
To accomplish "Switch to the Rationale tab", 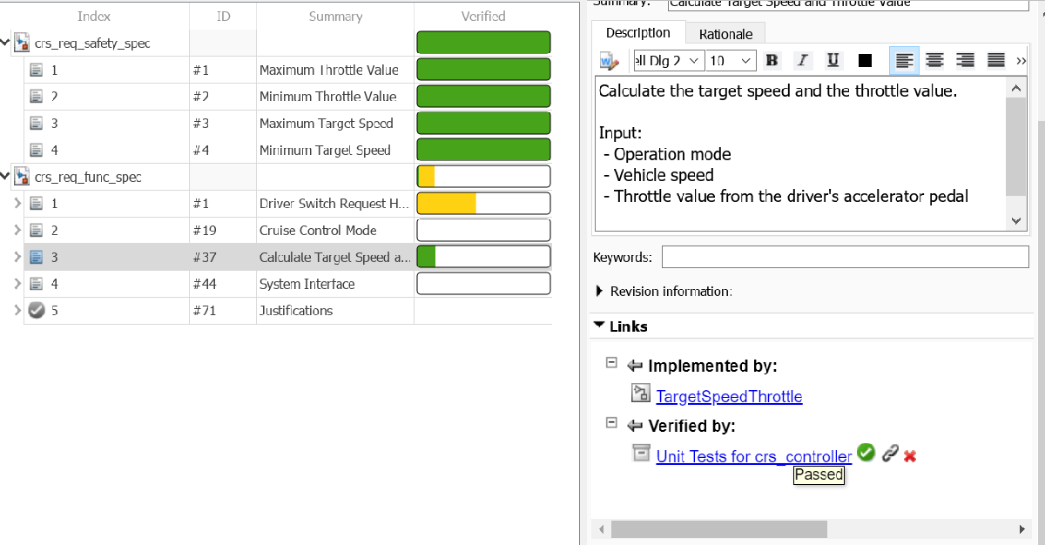I will point(725,33).
